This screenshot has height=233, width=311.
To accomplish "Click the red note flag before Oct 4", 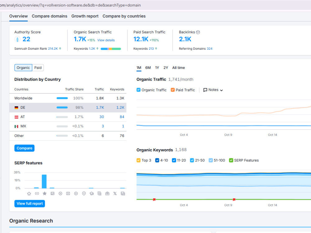I will (154, 199).
